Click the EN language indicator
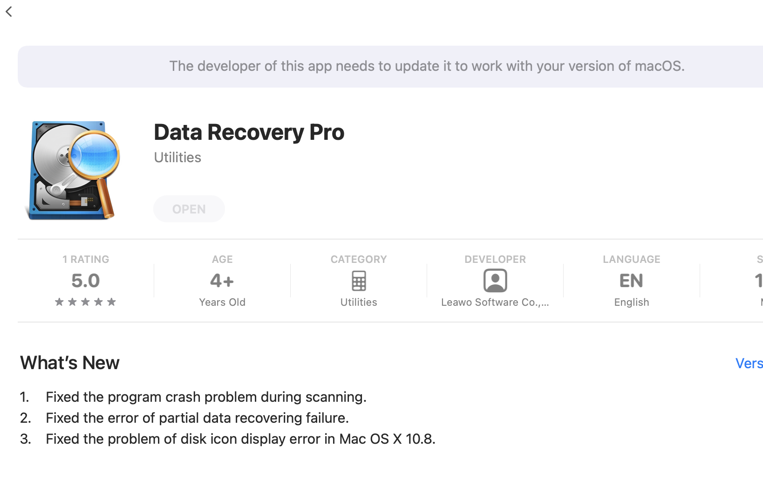Screen dimensions: 763x481 point(631,280)
